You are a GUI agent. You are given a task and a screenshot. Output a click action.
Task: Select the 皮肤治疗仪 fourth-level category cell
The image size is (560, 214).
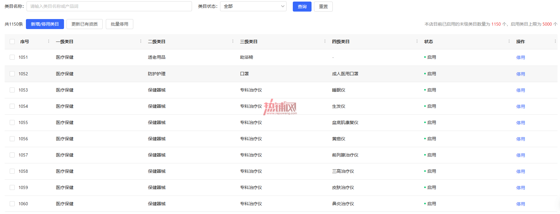(343, 187)
